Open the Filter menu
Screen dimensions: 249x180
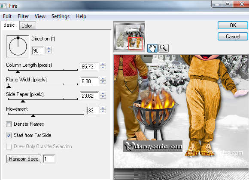(23, 16)
